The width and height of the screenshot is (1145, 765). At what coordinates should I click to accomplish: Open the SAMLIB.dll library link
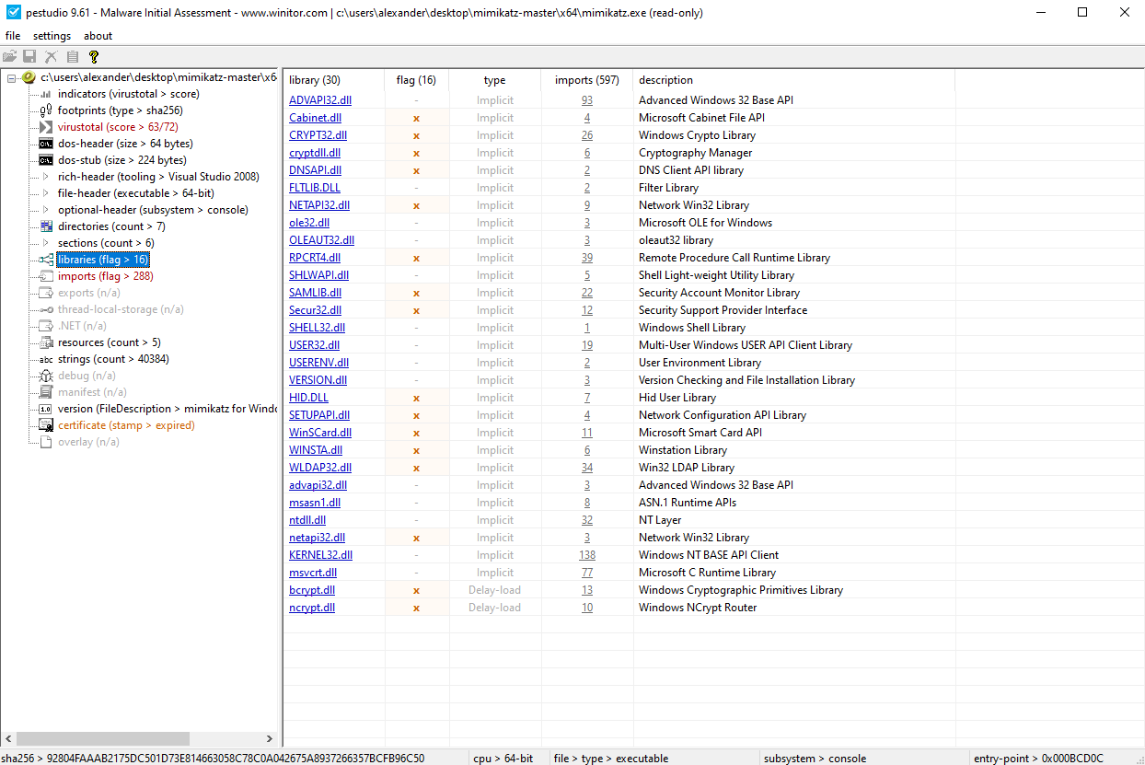click(315, 293)
